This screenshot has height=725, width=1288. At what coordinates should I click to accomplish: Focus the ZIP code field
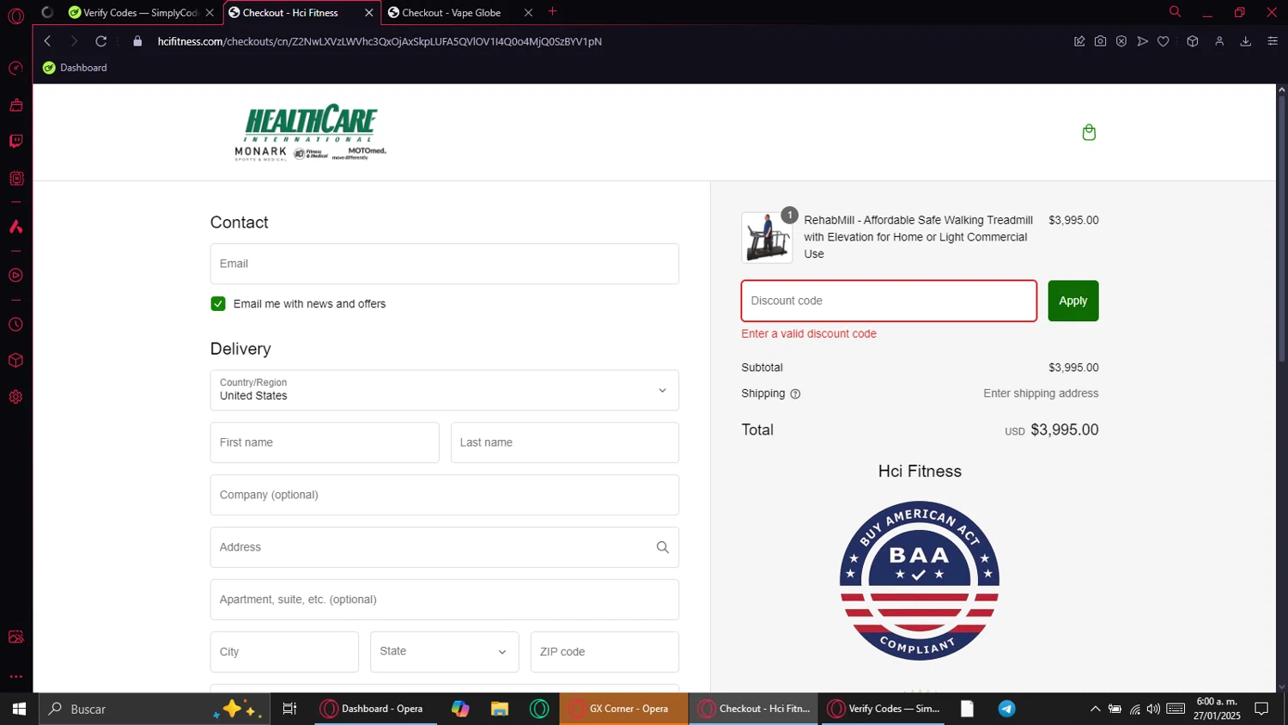pos(605,652)
